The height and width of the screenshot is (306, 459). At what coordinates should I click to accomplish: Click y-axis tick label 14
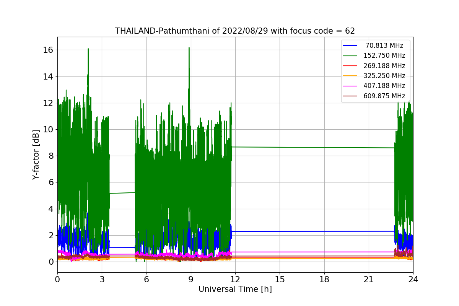[x=48, y=76]
